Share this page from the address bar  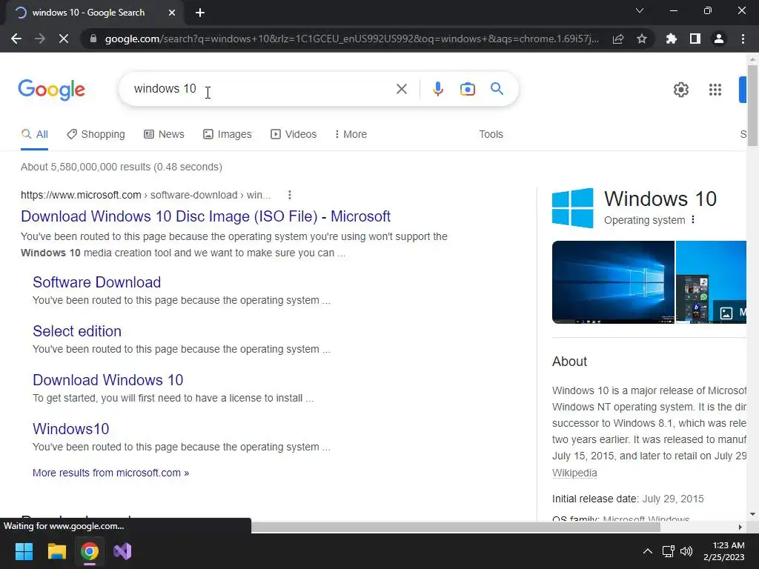[618, 39]
